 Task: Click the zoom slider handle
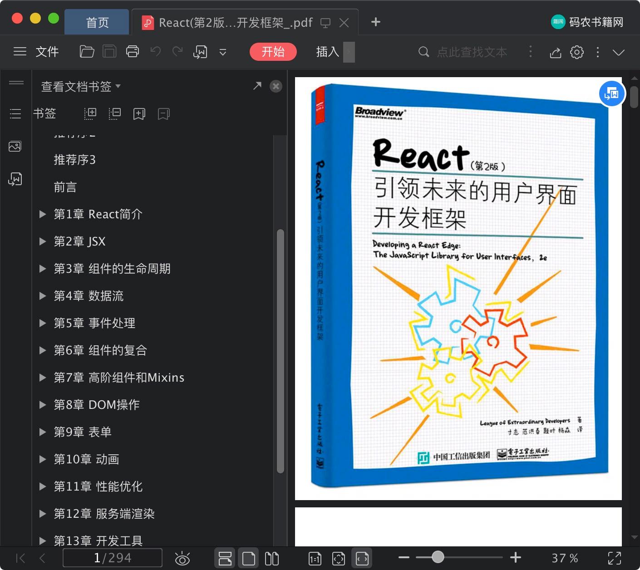tap(438, 557)
